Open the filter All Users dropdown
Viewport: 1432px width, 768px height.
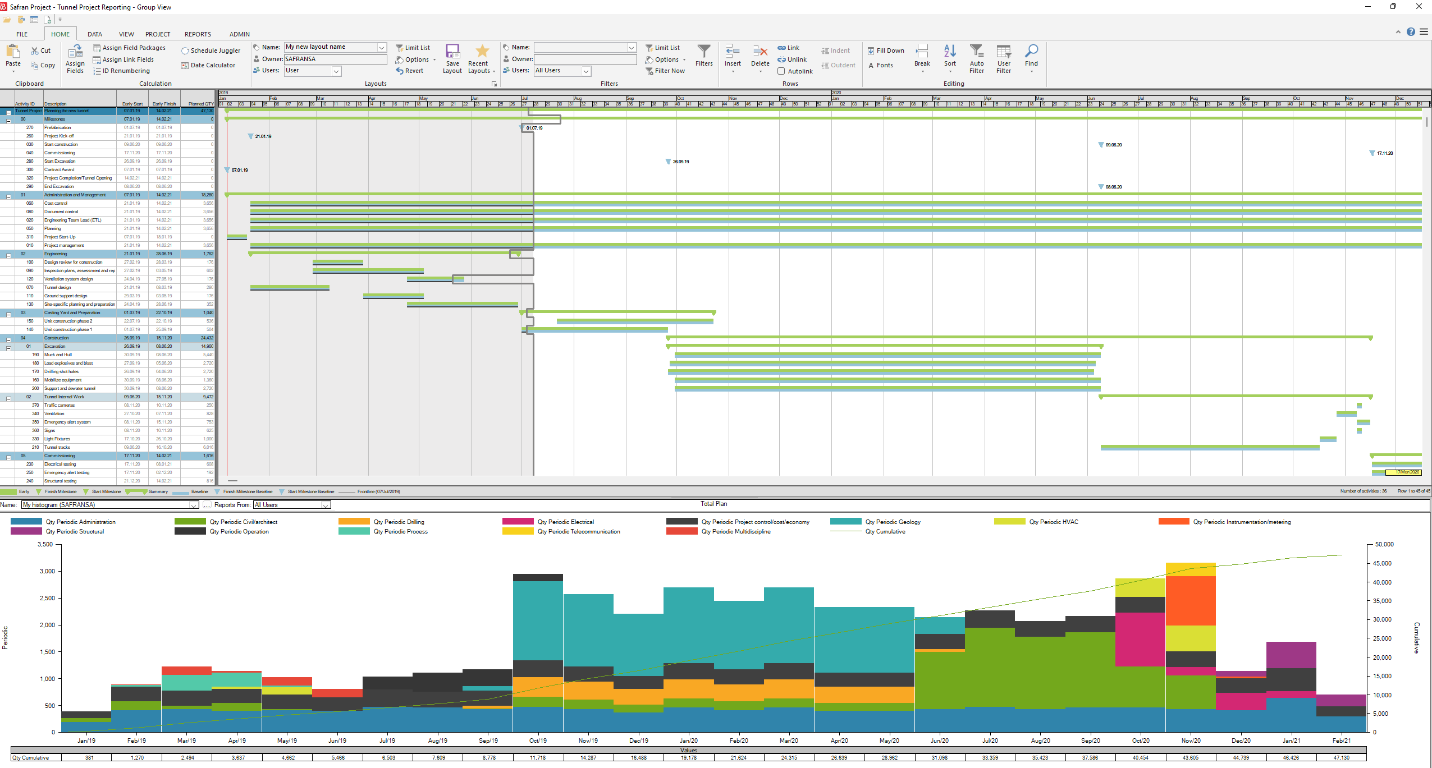coord(586,71)
